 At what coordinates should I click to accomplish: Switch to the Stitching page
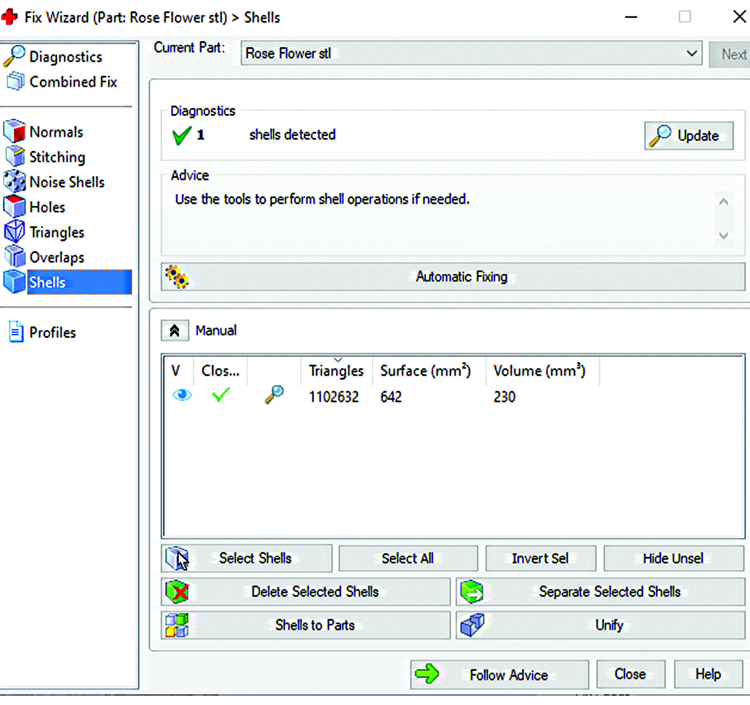pos(57,157)
